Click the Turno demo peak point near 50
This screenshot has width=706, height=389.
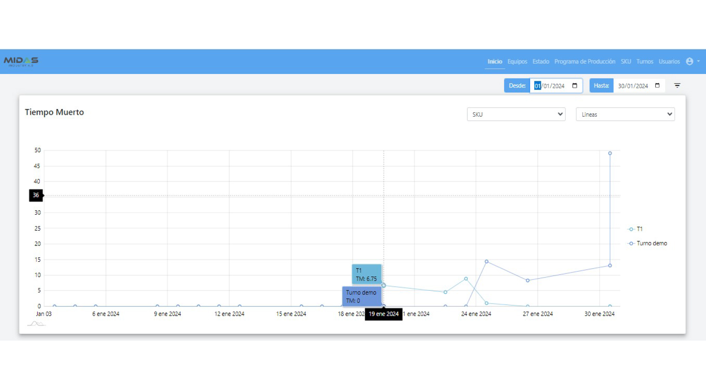(x=610, y=153)
